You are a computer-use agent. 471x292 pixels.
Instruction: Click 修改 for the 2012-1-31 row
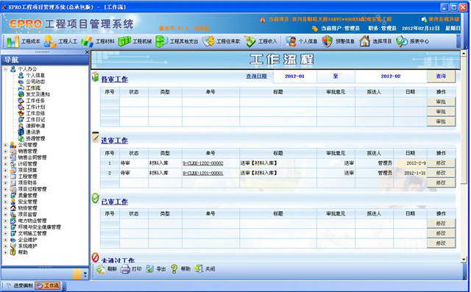(x=441, y=173)
